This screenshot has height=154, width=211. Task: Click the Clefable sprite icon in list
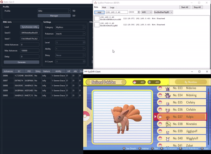(168, 110)
